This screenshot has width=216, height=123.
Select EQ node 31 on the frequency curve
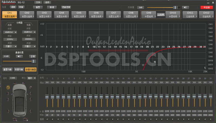coord(204,47)
